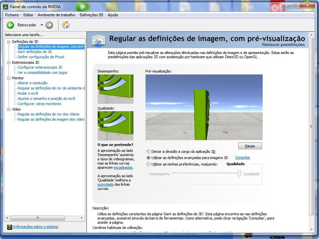The width and height of the screenshot is (319, 239).
Task: Open the 'suavidade' help link
Action: [x=105, y=185]
